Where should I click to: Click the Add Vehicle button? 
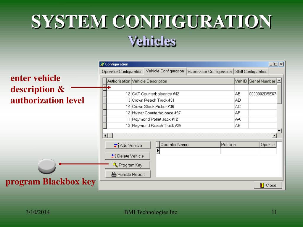click(x=128, y=145)
